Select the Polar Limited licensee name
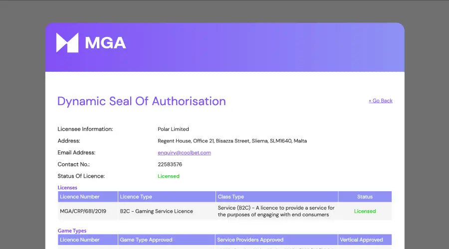 pos(173,129)
